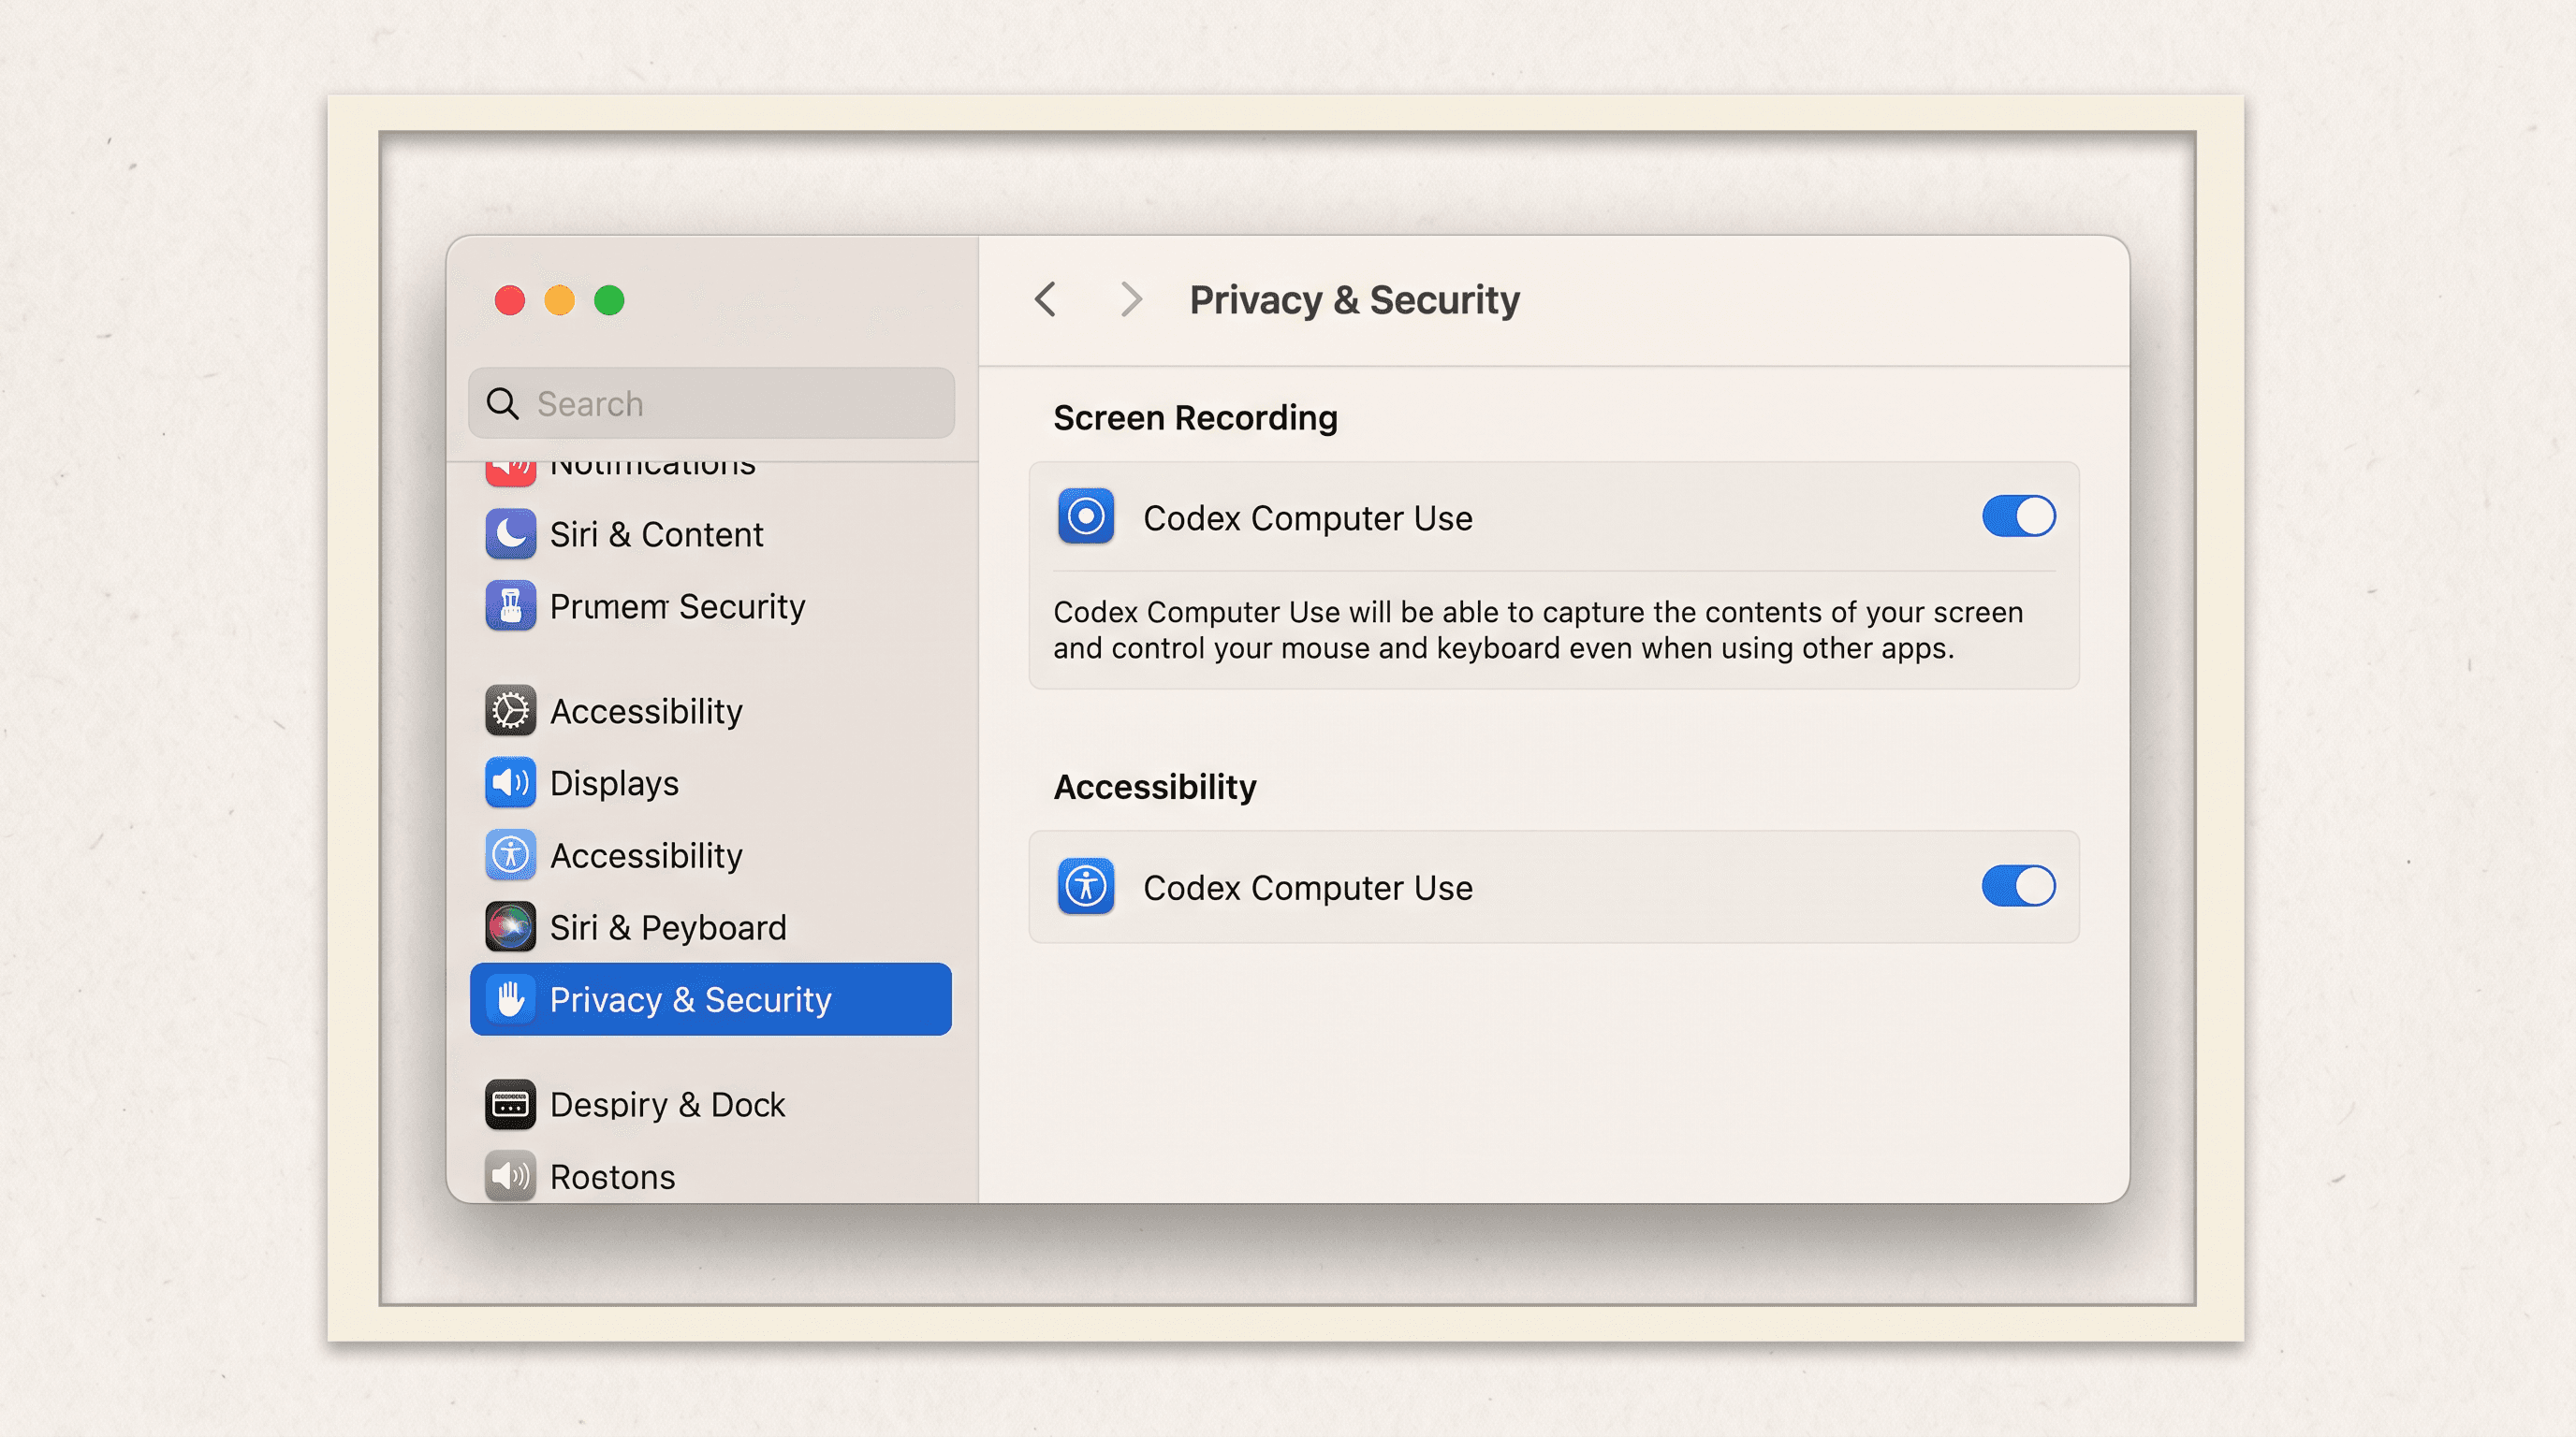Close the window with red button
Image resolution: width=2576 pixels, height=1437 pixels.
tap(510, 299)
